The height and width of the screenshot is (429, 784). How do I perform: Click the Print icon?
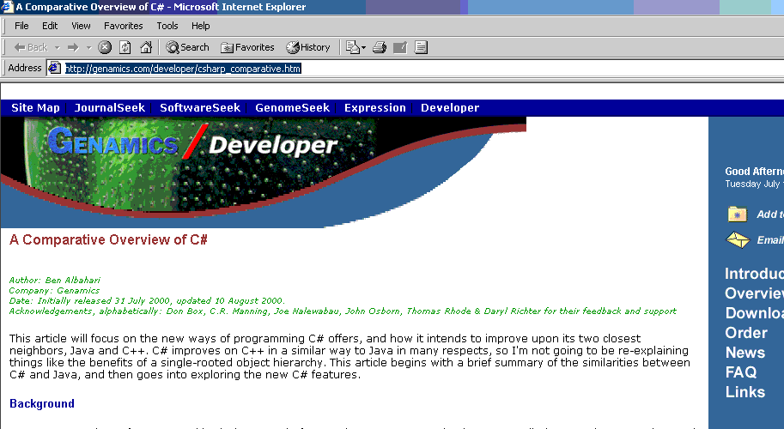[380, 47]
